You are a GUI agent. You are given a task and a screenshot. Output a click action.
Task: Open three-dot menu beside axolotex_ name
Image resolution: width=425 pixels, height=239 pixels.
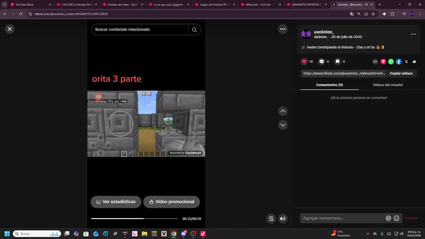point(413,34)
